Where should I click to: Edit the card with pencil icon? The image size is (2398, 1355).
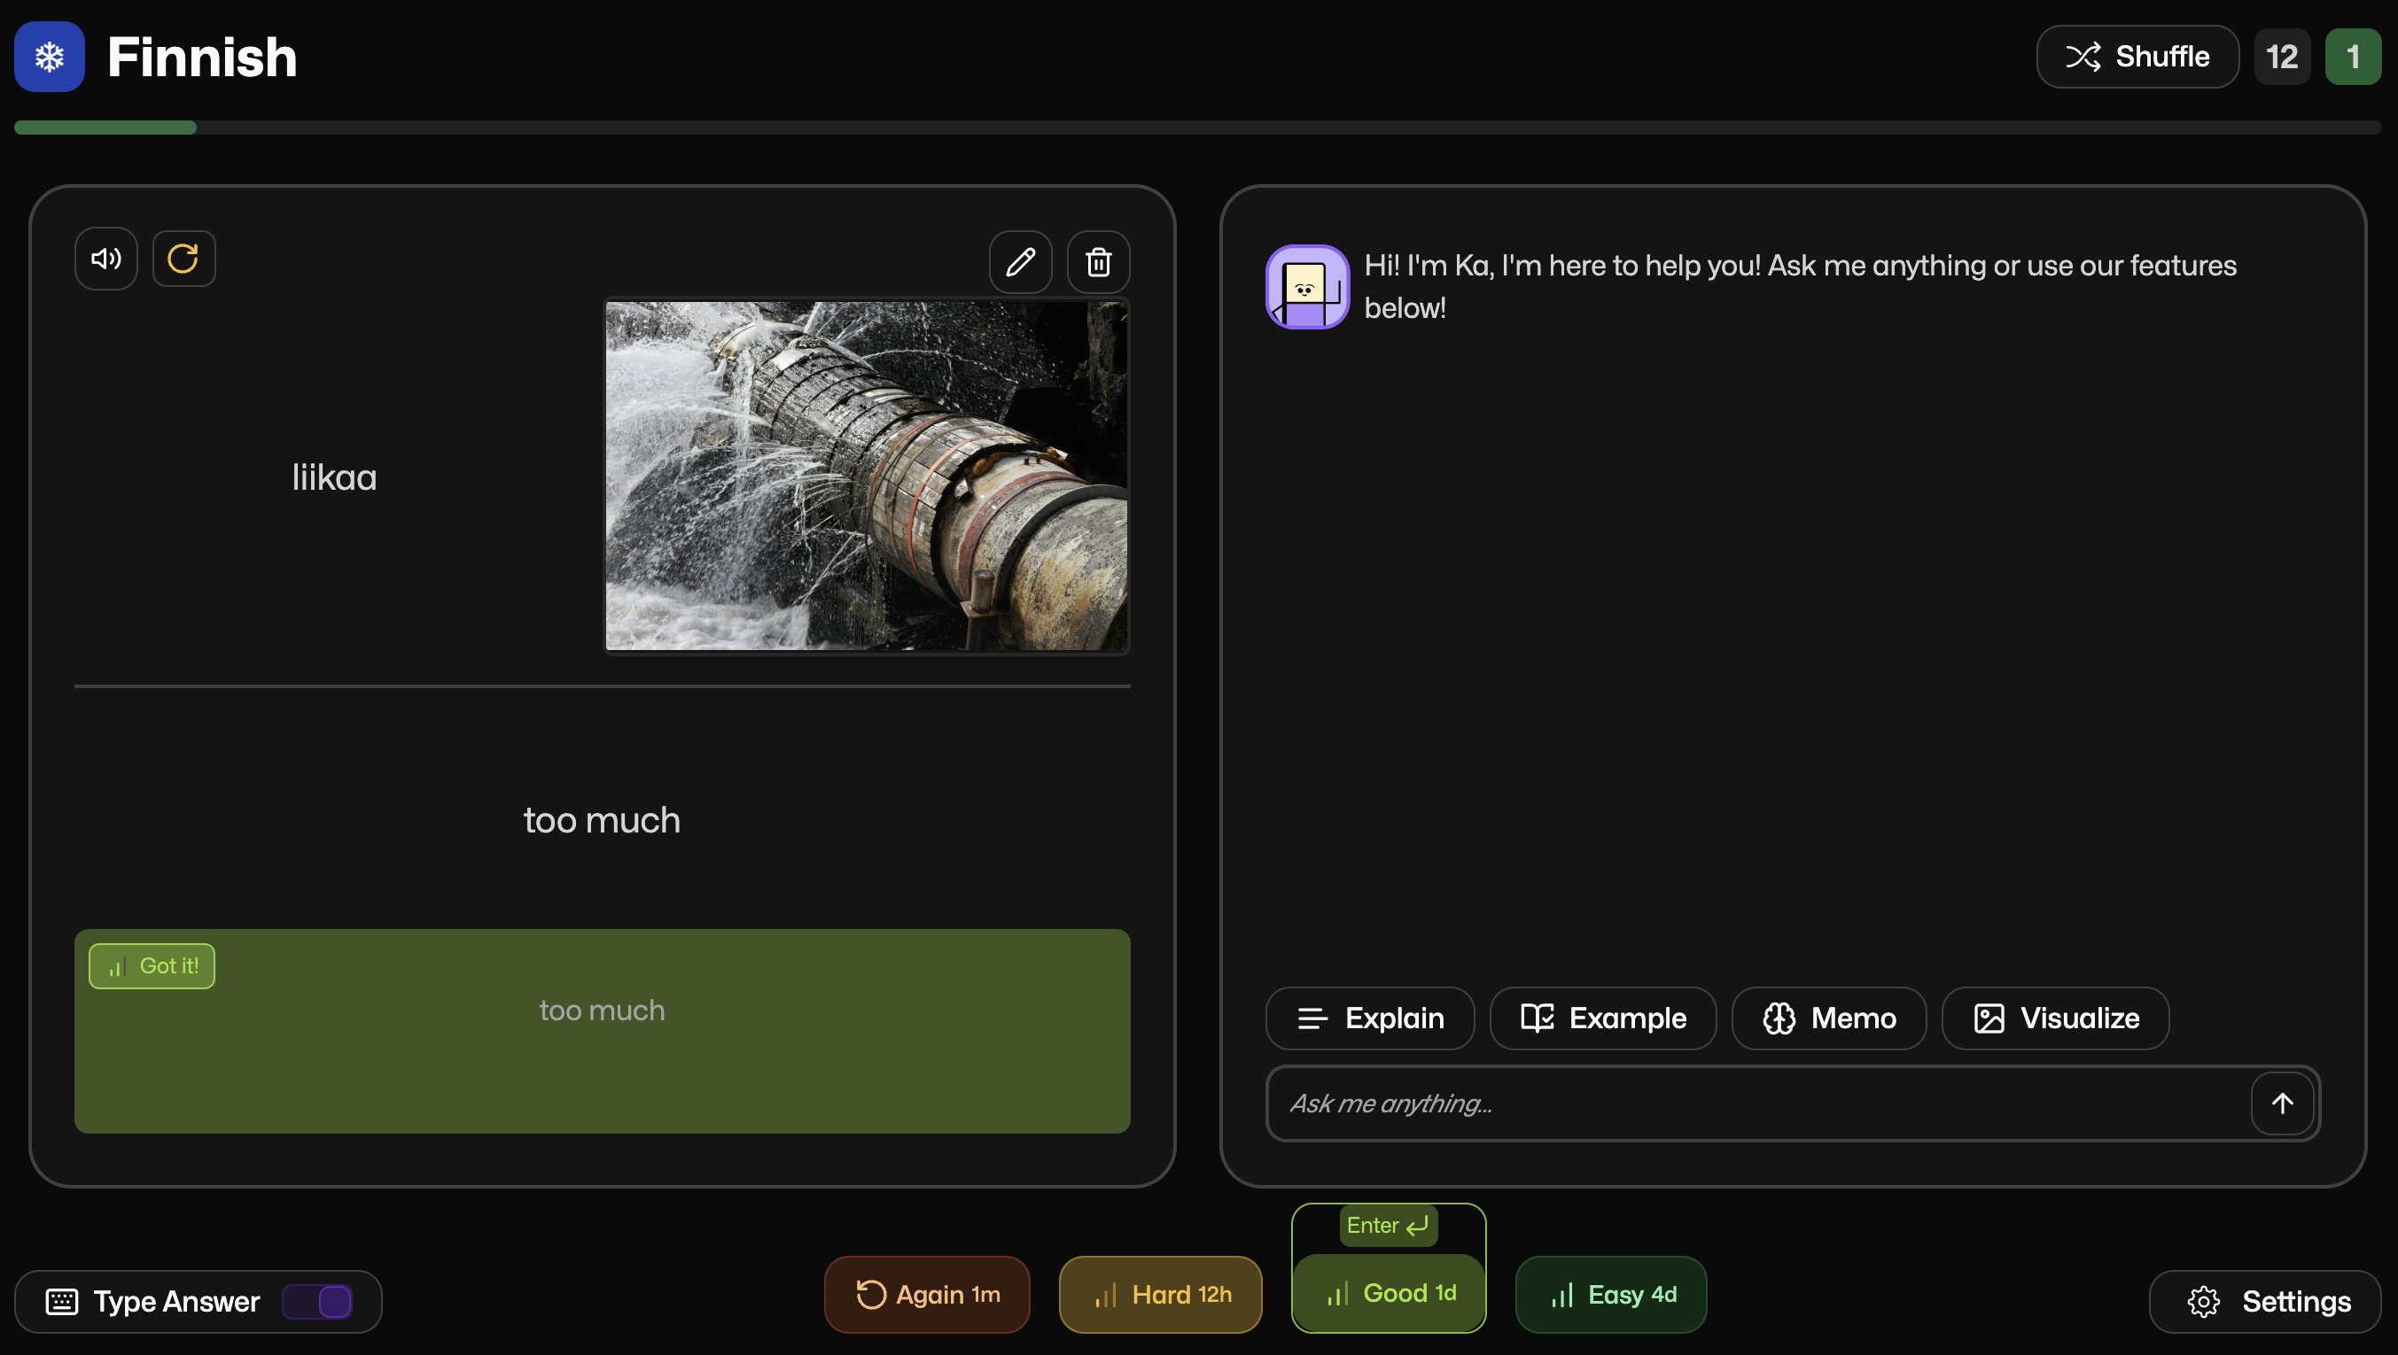click(1020, 262)
